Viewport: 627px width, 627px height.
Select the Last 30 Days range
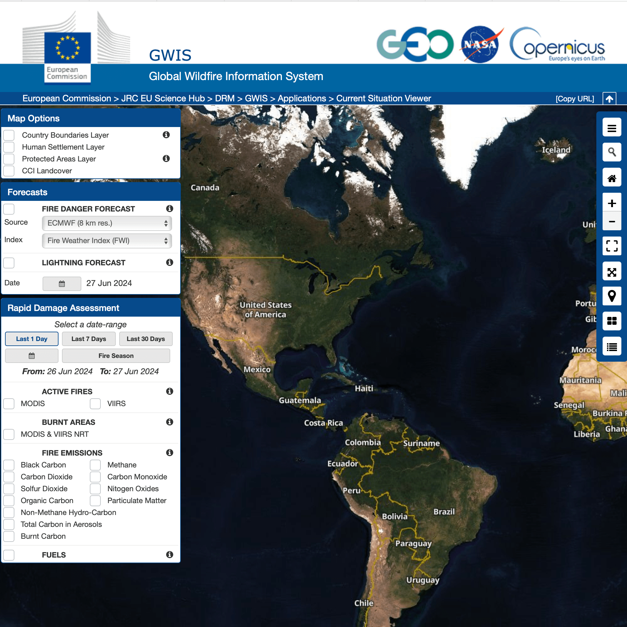pyautogui.click(x=146, y=339)
